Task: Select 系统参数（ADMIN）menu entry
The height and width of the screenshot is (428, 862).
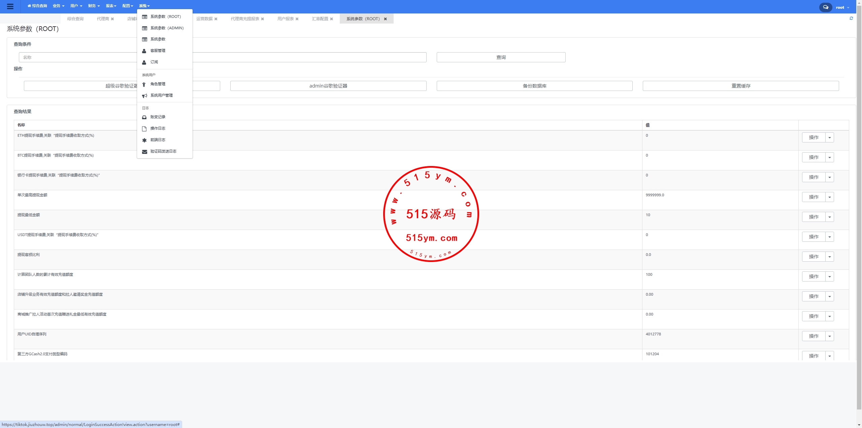Action: [x=167, y=28]
